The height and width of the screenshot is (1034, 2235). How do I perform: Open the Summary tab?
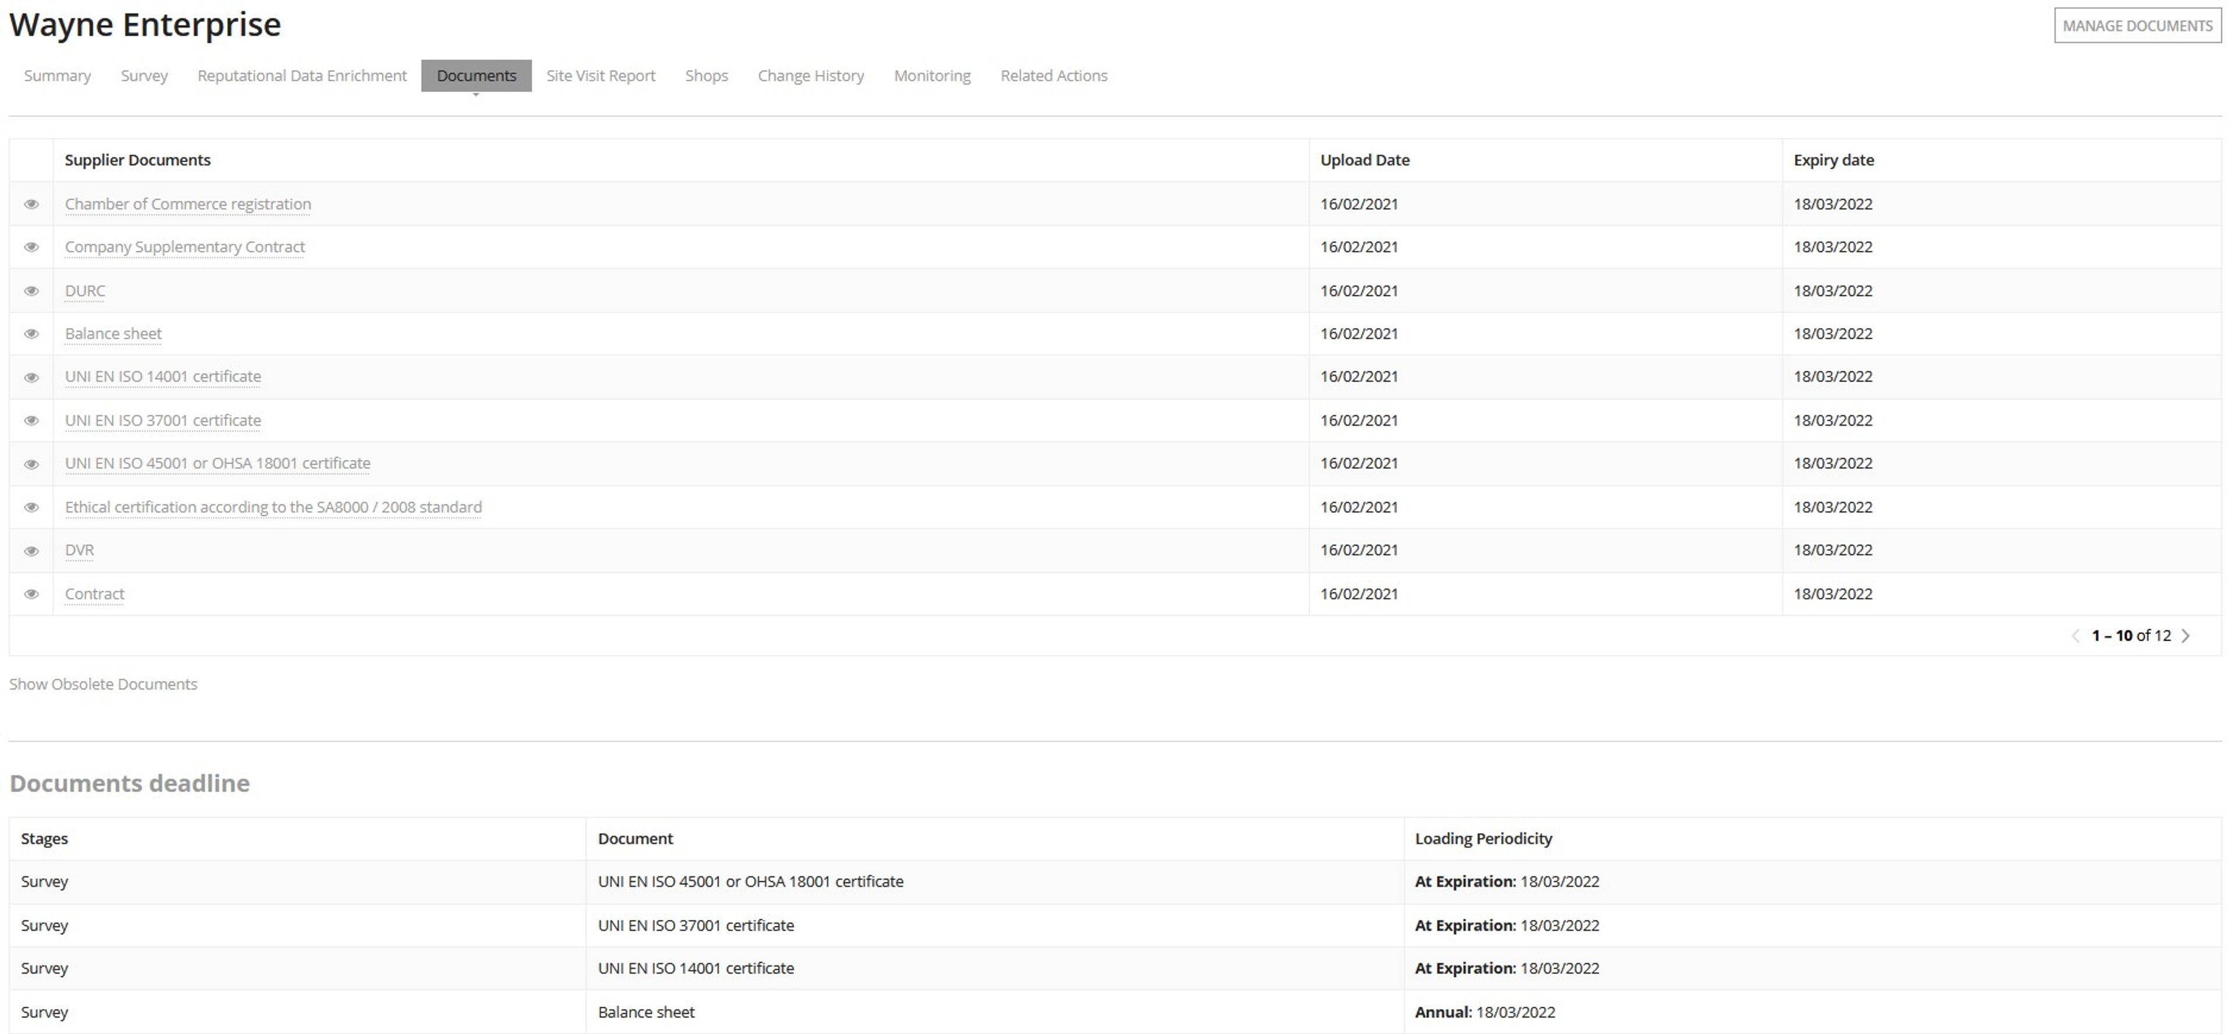coord(57,76)
